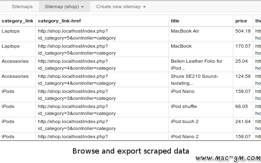Image resolution: width=261 pixels, height=163 pixels.
Task: Click the price 25.04 cell
Action: pos(243,64)
